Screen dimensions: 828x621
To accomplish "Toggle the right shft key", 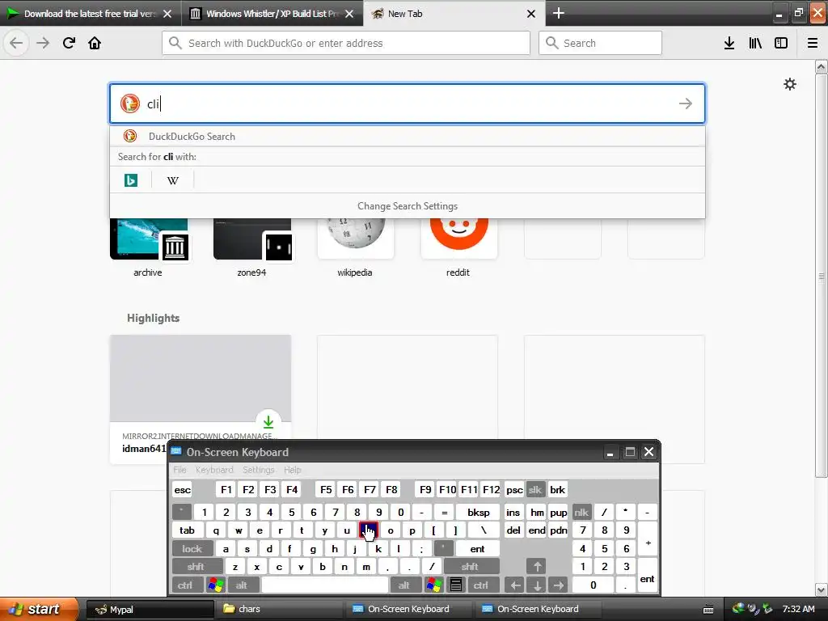I will 470,567.
